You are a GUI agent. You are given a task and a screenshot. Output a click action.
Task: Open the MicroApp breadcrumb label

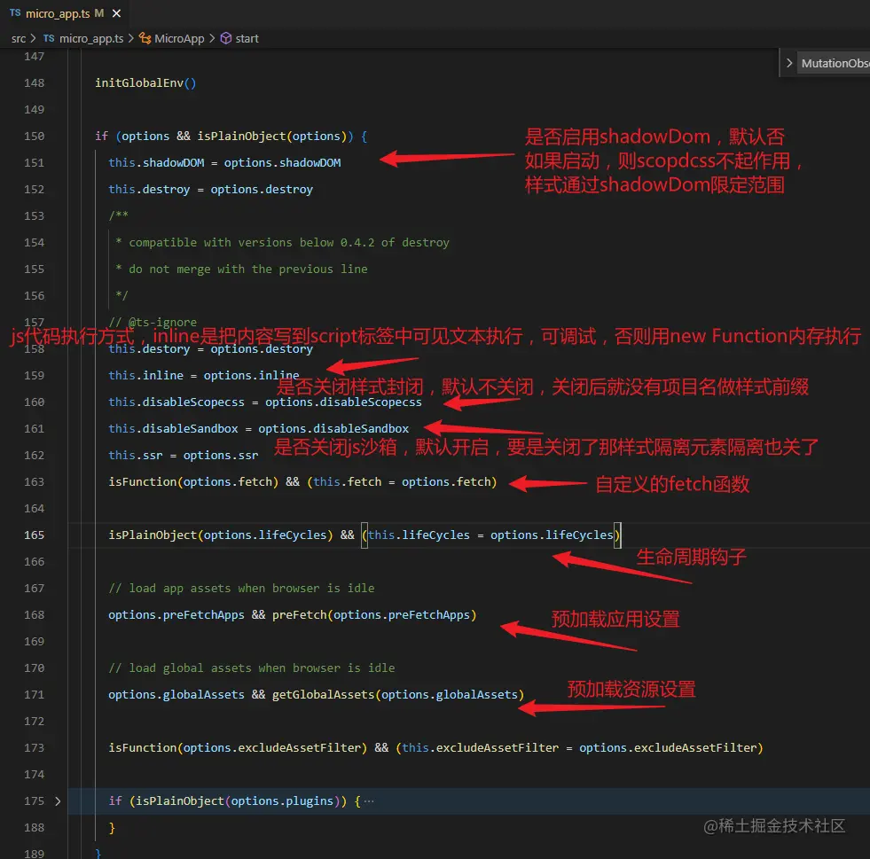click(179, 38)
